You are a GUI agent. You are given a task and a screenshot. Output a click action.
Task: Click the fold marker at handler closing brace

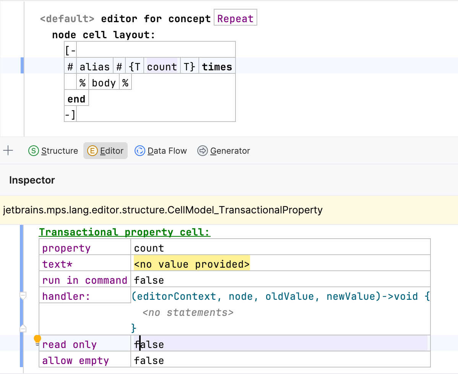[23, 328]
